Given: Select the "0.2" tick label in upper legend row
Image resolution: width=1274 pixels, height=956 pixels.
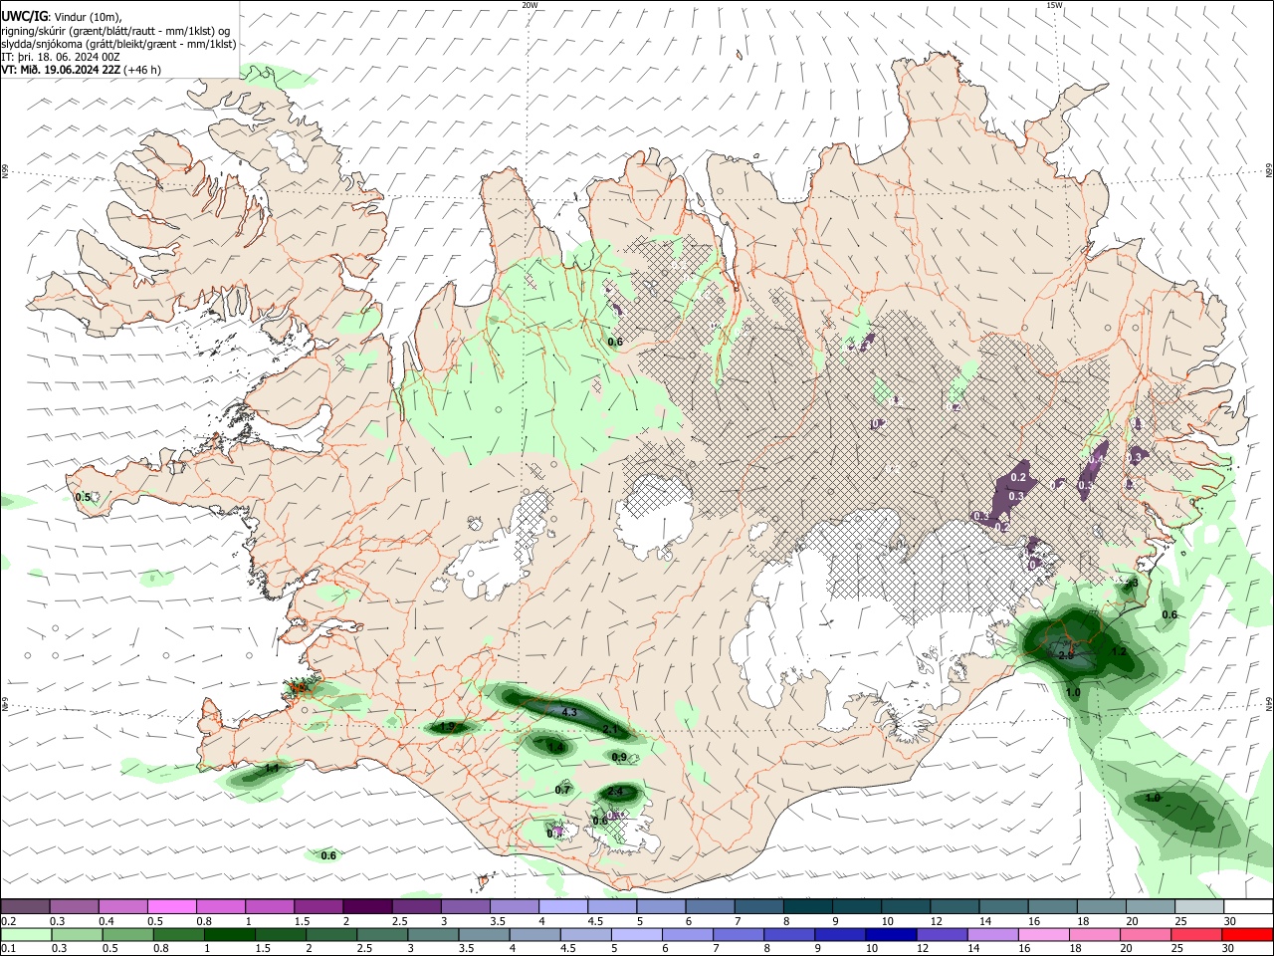Looking at the screenshot, I should pyautogui.click(x=8, y=921).
